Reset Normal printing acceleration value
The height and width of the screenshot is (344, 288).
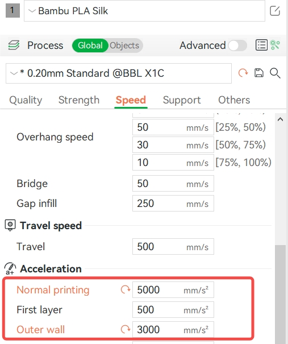(x=126, y=289)
